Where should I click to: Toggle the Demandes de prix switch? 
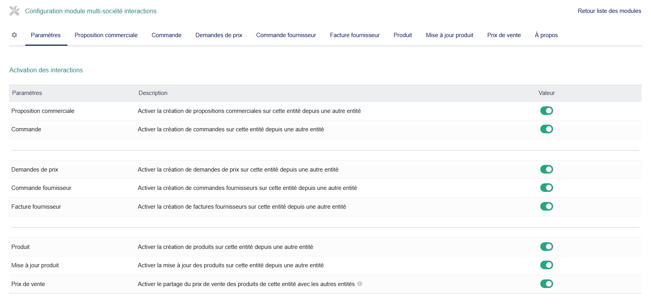pos(547,170)
